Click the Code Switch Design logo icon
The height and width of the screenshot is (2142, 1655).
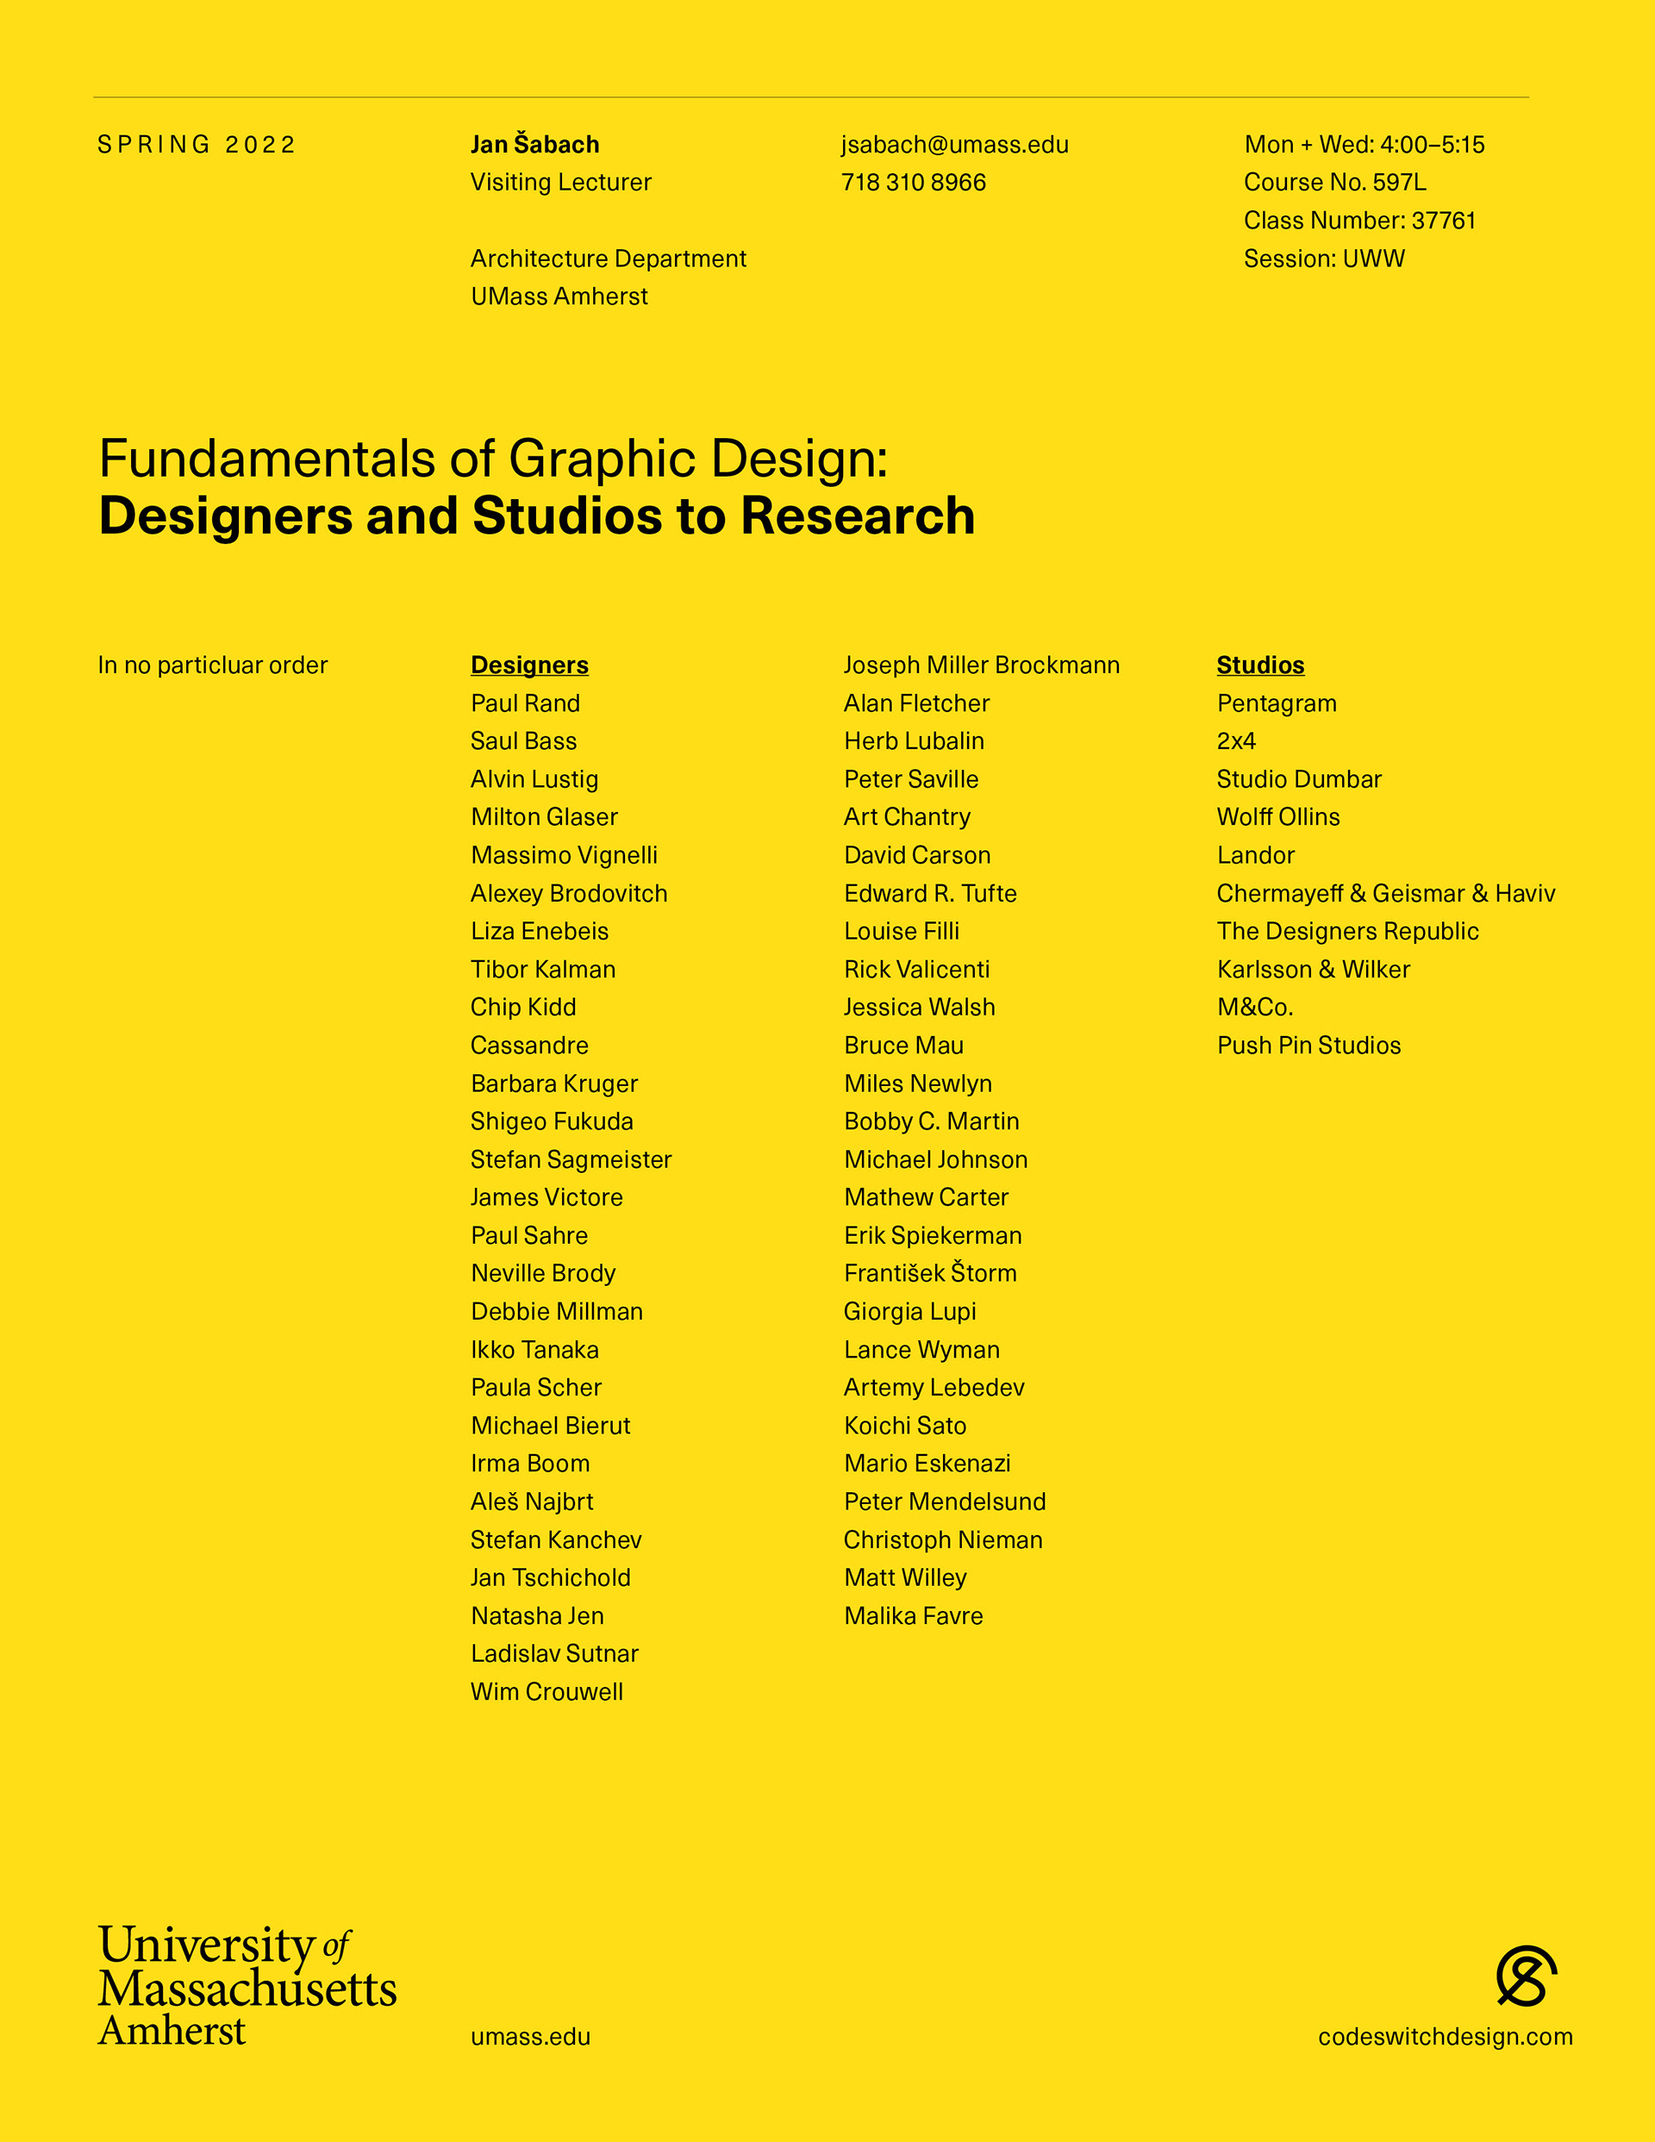tap(1527, 1977)
